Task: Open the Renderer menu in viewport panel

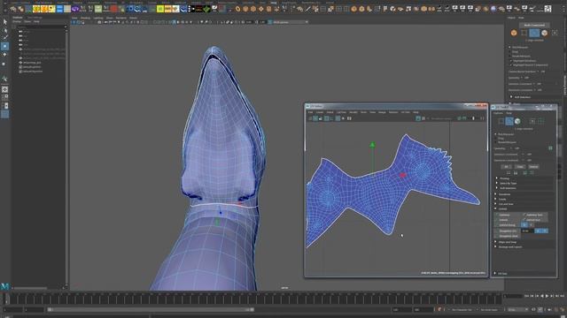Action: tap(121, 18)
